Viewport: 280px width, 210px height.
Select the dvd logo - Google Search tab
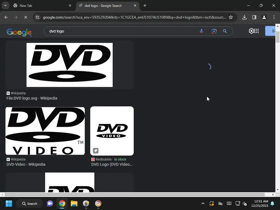pyautogui.click(x=107, y=5)
